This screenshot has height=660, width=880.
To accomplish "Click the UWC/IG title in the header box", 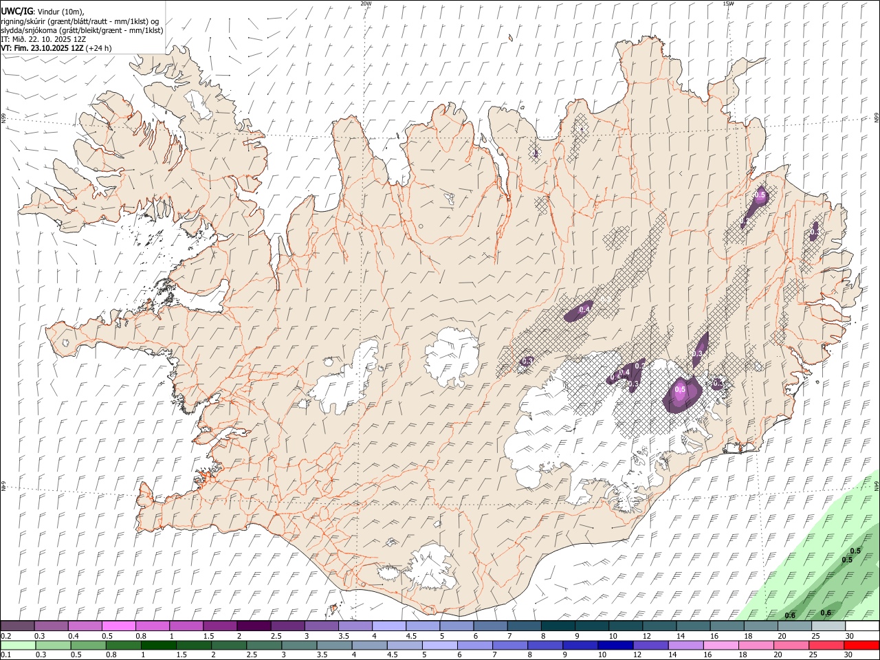I will coord(16,12).
